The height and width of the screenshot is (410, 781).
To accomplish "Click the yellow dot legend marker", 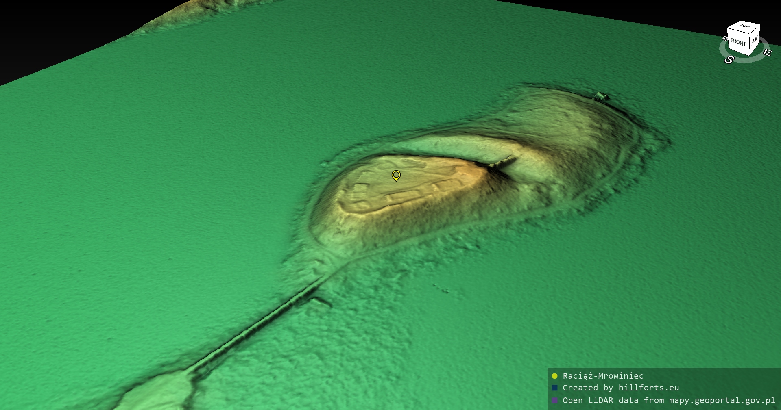I will click(x=554, y=376).
